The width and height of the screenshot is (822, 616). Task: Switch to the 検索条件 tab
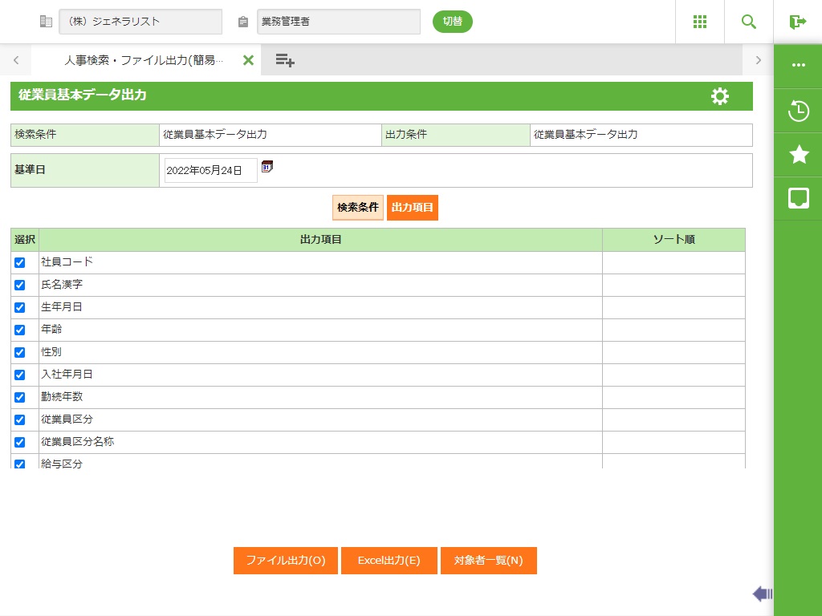click(358, 207)
